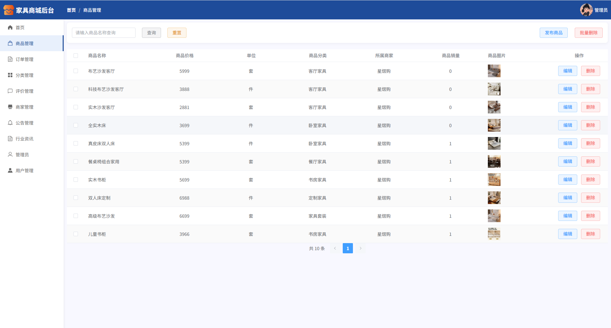The width and height of the screenshot is (611, 328).
Task: Click the admin avatar in top right
Action: point(586,10)
